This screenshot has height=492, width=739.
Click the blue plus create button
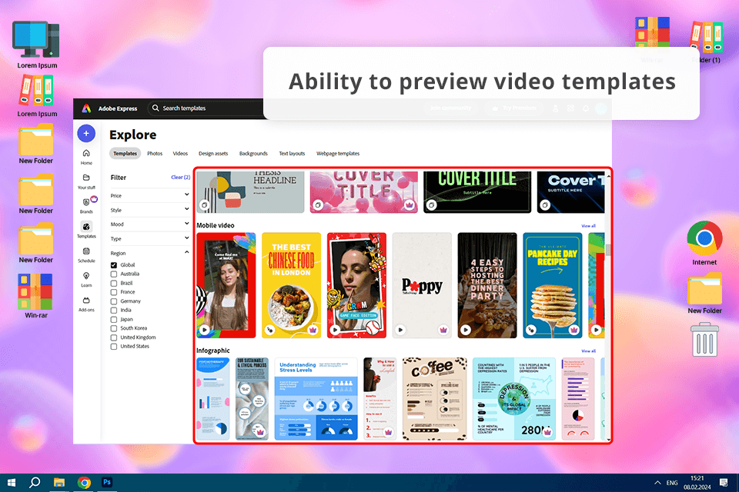[x=86, y=134]
